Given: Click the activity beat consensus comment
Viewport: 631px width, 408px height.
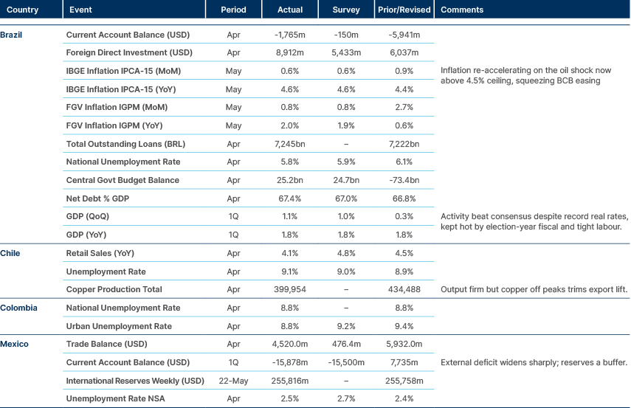Looking at the screenshot, I should pyautogui.click(x=534, y=221).
